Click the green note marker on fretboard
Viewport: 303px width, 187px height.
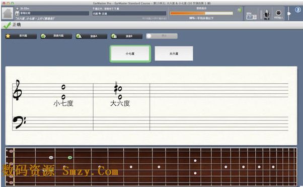coord(70,157)
